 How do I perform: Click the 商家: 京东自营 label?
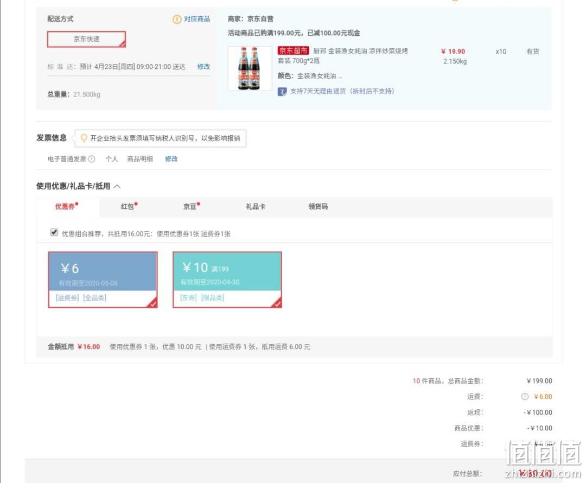(x=250, y=18)
